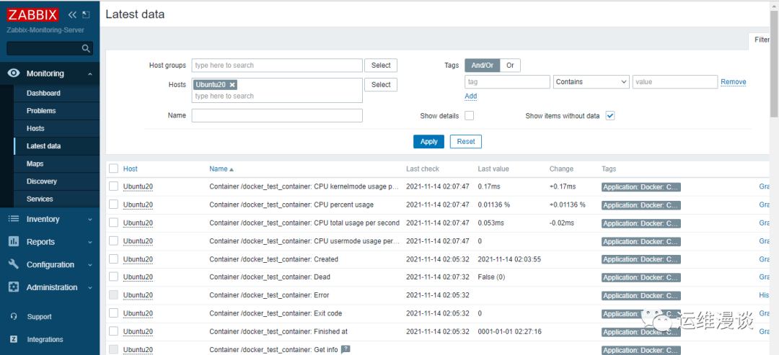
Task: Click the Administration gear icon
Action: point(14,287)
